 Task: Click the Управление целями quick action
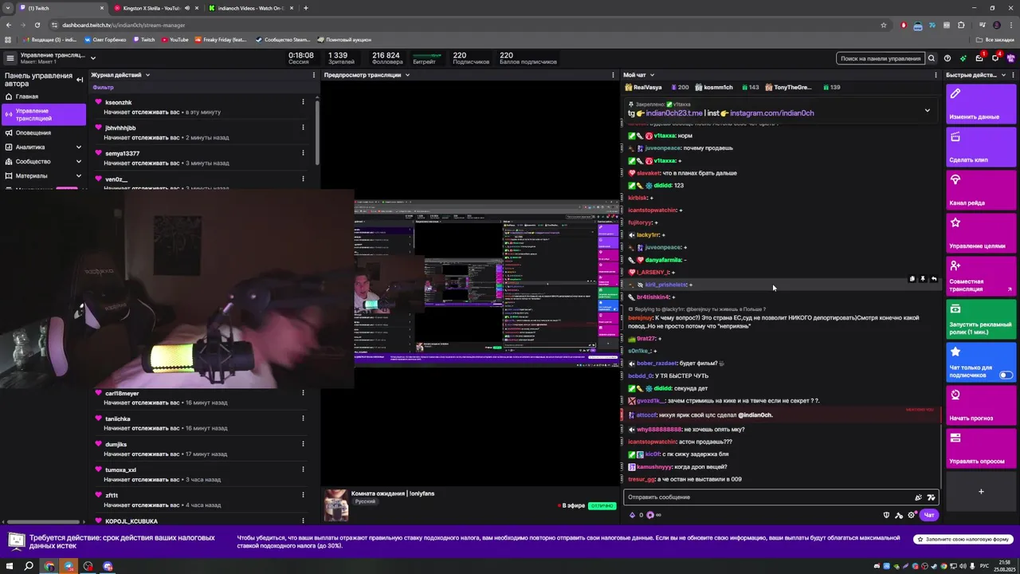(x=981, y=232)
